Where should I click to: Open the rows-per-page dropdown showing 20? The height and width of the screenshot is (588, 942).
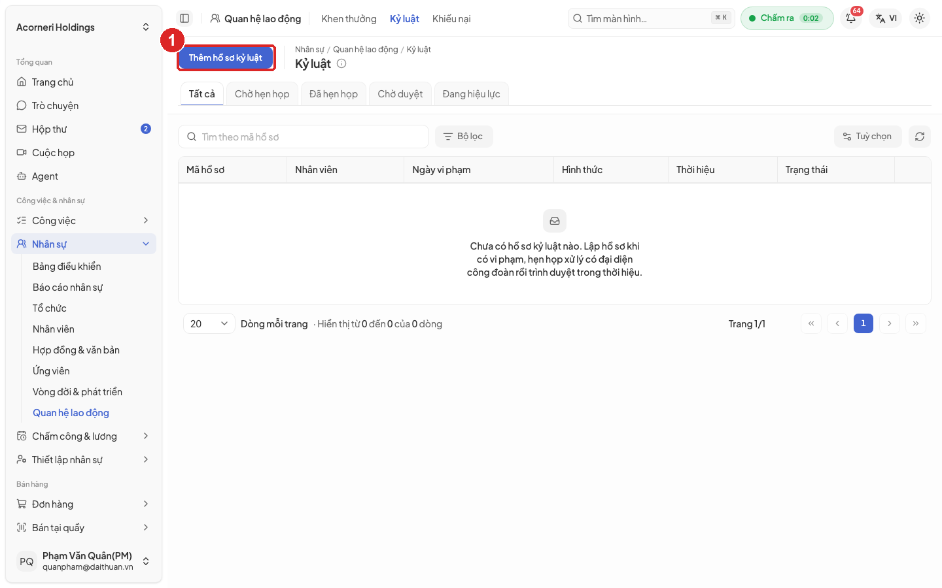209,323
